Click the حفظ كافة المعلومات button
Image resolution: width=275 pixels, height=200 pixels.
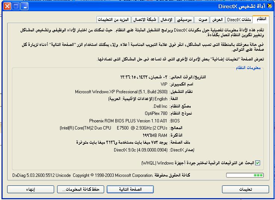[x=81, y=189]
